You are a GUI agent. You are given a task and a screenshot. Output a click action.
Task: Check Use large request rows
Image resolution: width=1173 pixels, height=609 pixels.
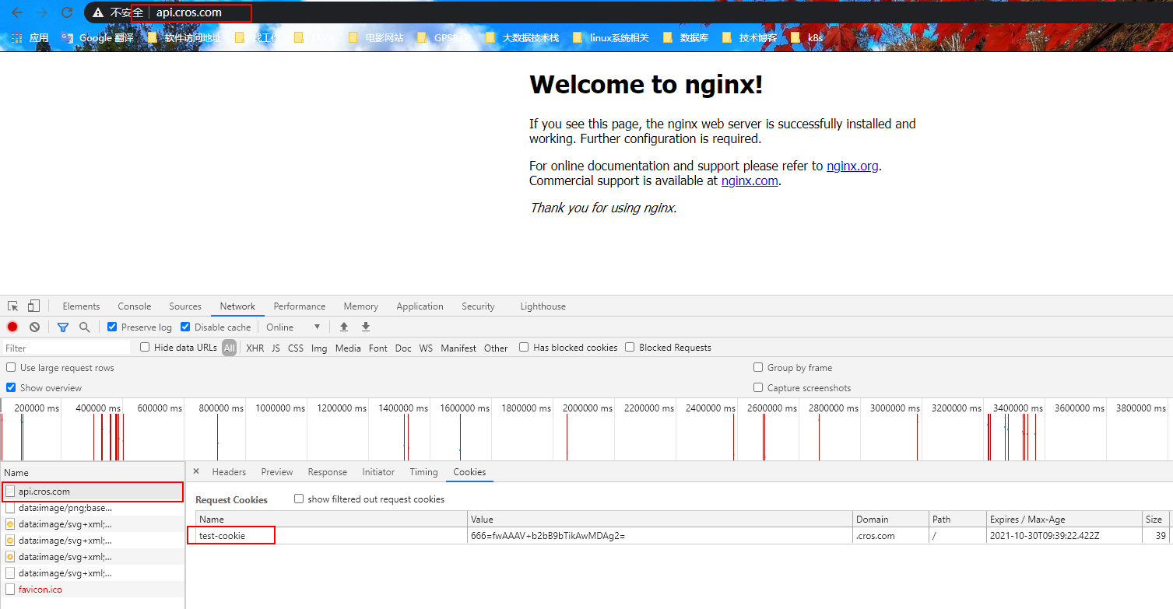point(11,367)
